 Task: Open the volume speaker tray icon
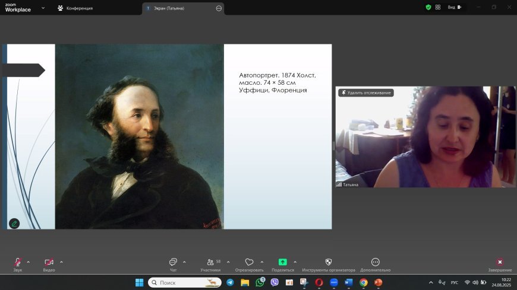pos(475,282)
